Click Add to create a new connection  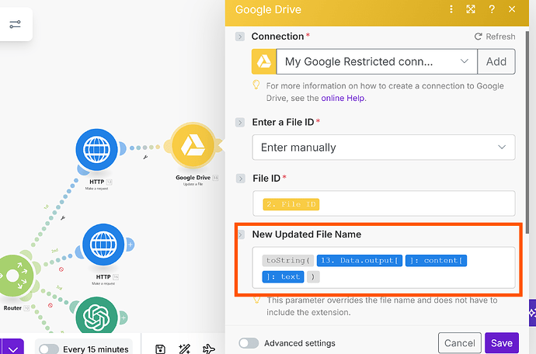(496, 61)
